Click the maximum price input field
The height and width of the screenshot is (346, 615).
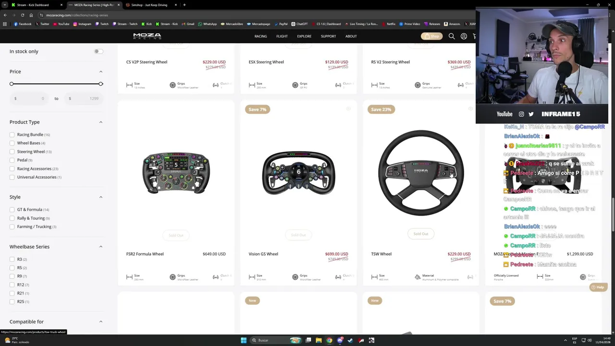[84, 99]
